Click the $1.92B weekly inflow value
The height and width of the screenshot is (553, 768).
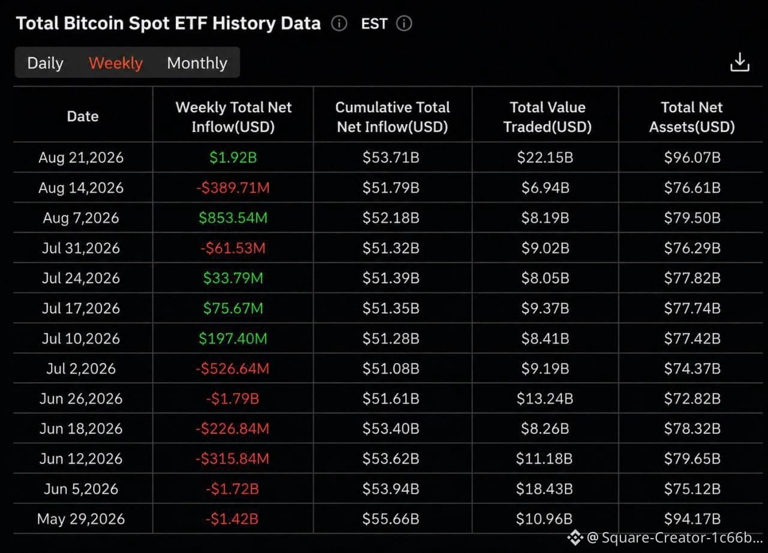233,158
